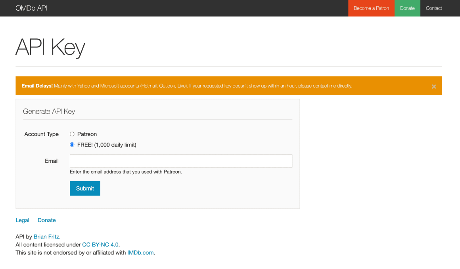The image size is (460, 269).
Task: Open the CC BY-NC 4.0 license link
Action: (100, 245)
